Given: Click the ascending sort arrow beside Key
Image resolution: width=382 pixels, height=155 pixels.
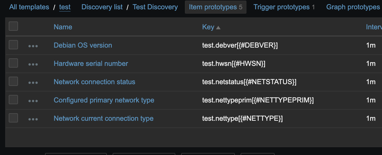Looking at the screenshot, I should (218, 28).
